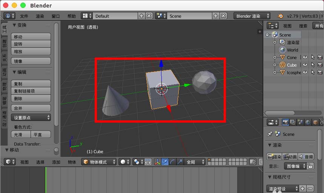Switch to the Render properties tab
Screen dimensions: 324x193
click(x=286, y=122)
